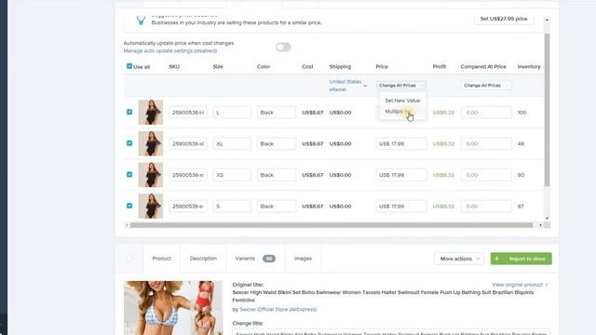Click the Profit column header
Image resolution: width=596 pixels, height=335 pixels.
[439, 66]
